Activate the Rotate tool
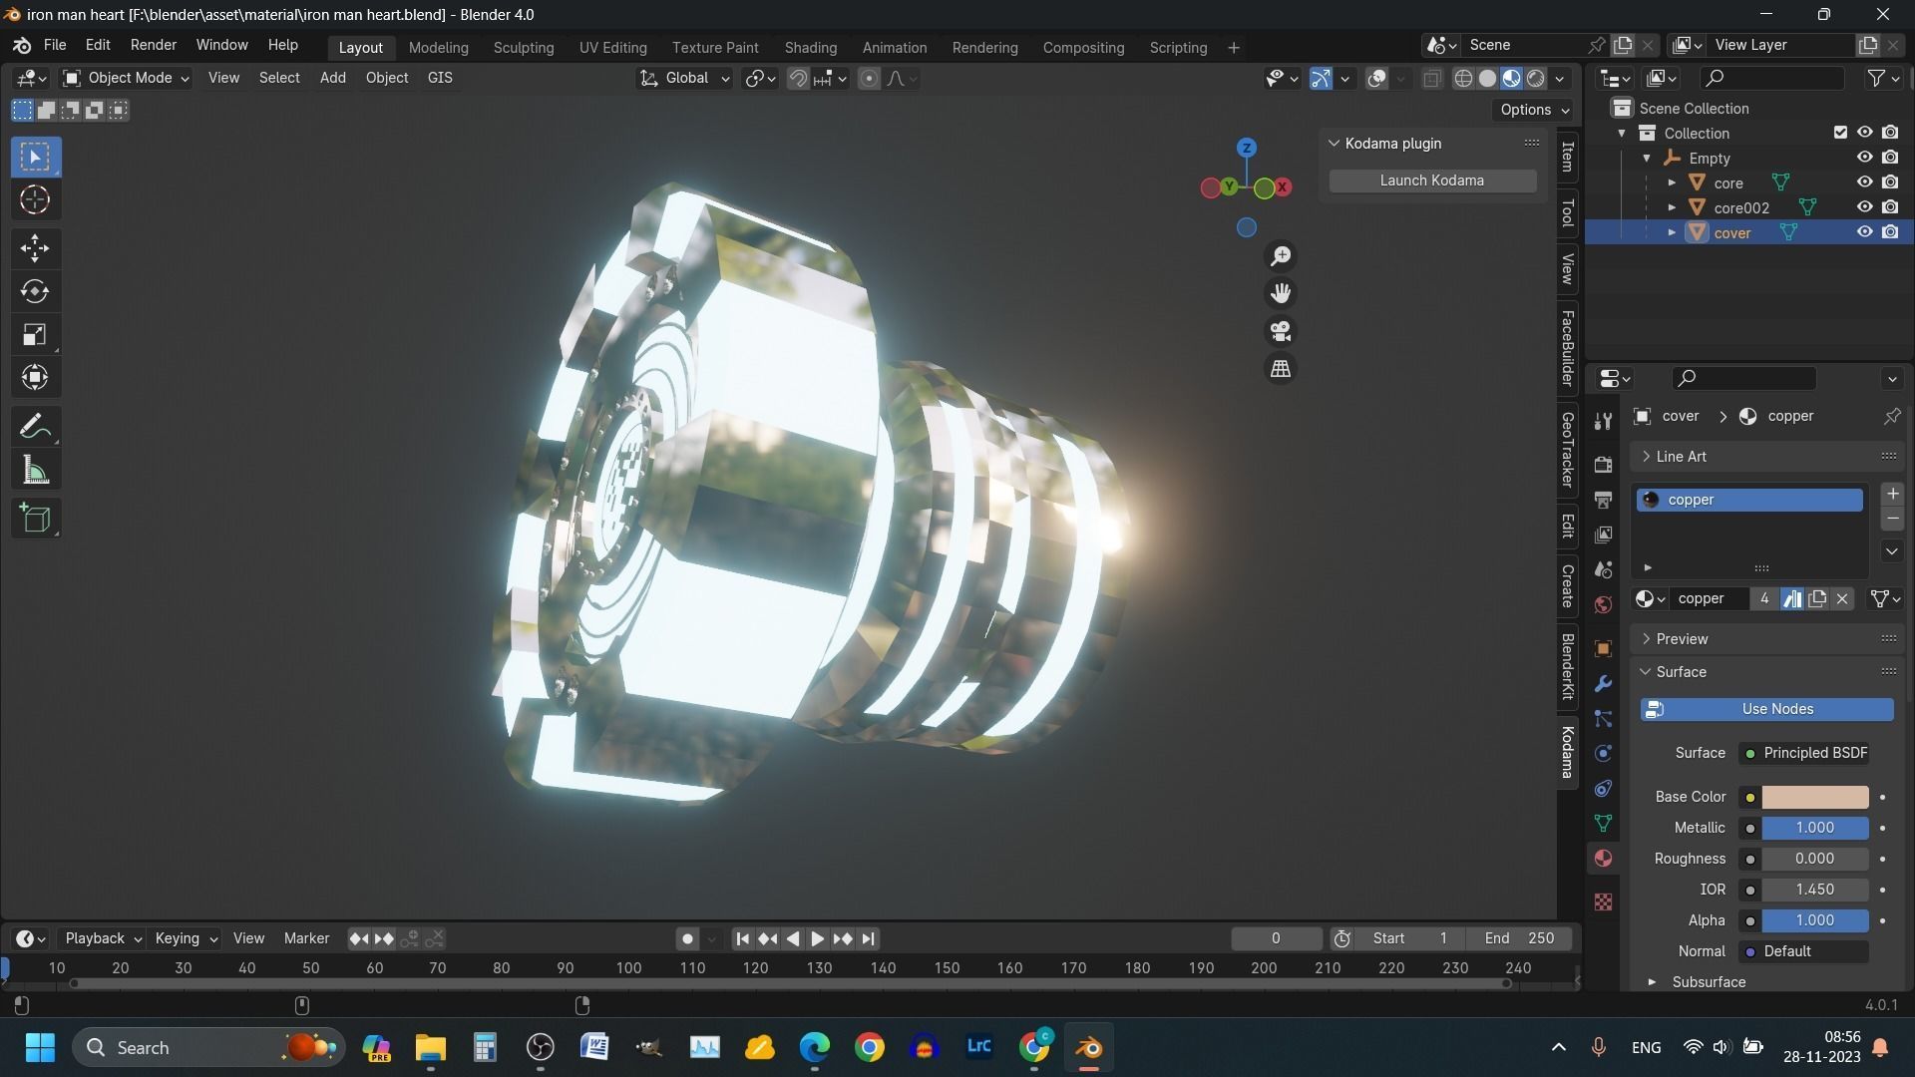The height and width of the screenshot is (1077, 1915). click(35, 291)
